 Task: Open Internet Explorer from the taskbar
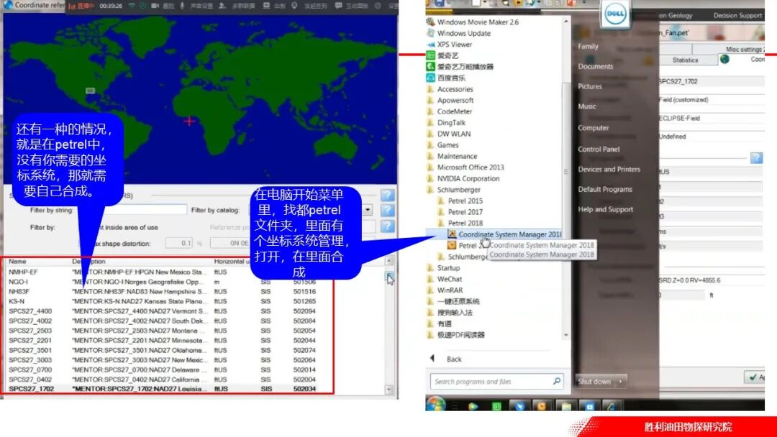point(612,406)
